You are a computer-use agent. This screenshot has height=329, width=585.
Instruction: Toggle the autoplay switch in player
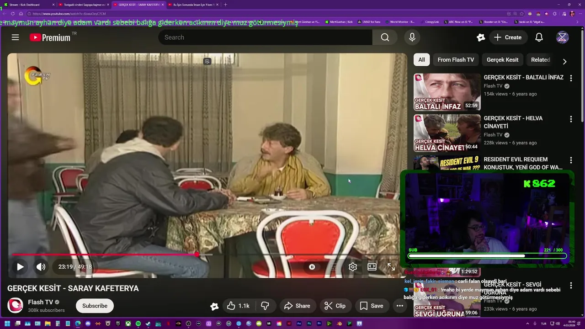[312, 267]
